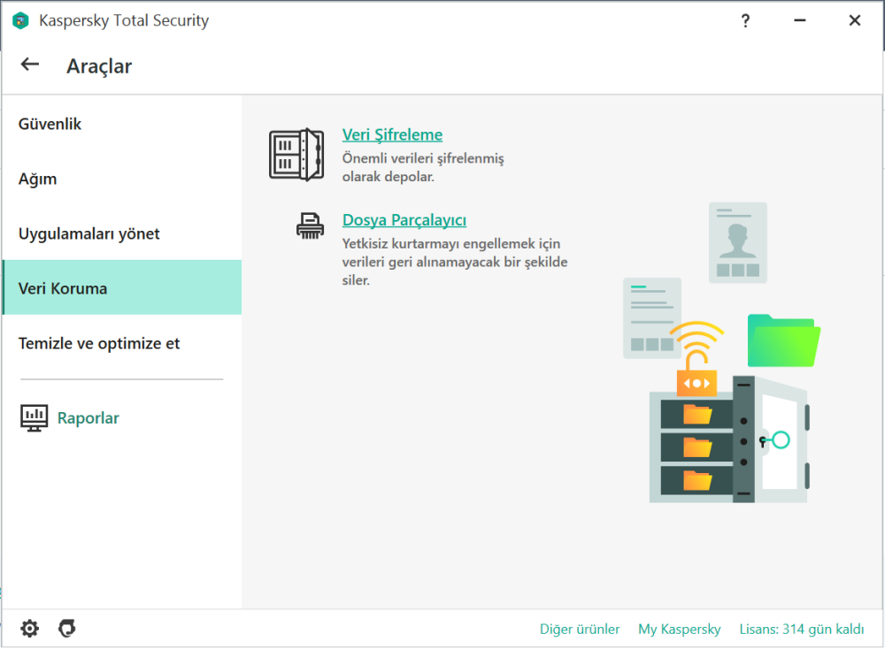Close the Kaspersky Total Security window

pos(855,21)
